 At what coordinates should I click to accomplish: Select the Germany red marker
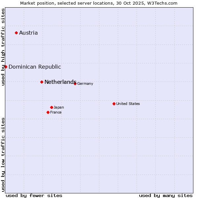click(75, 83)
